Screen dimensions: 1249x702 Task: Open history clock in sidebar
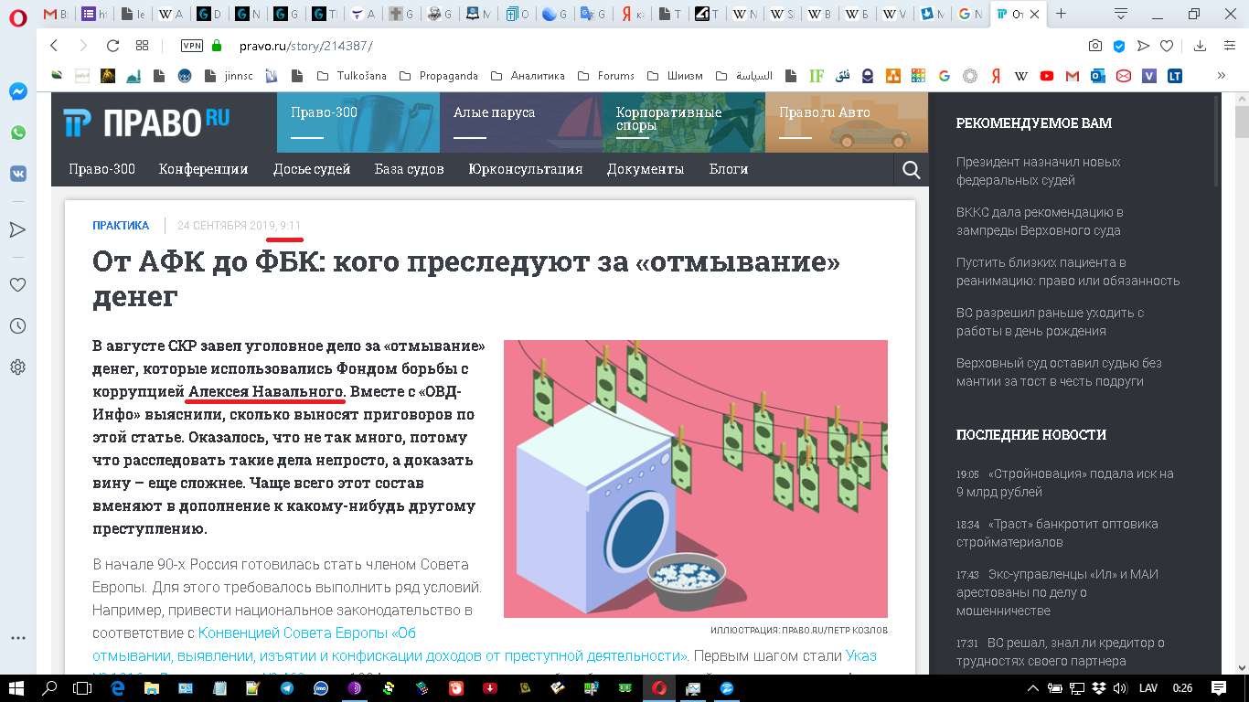17,325
